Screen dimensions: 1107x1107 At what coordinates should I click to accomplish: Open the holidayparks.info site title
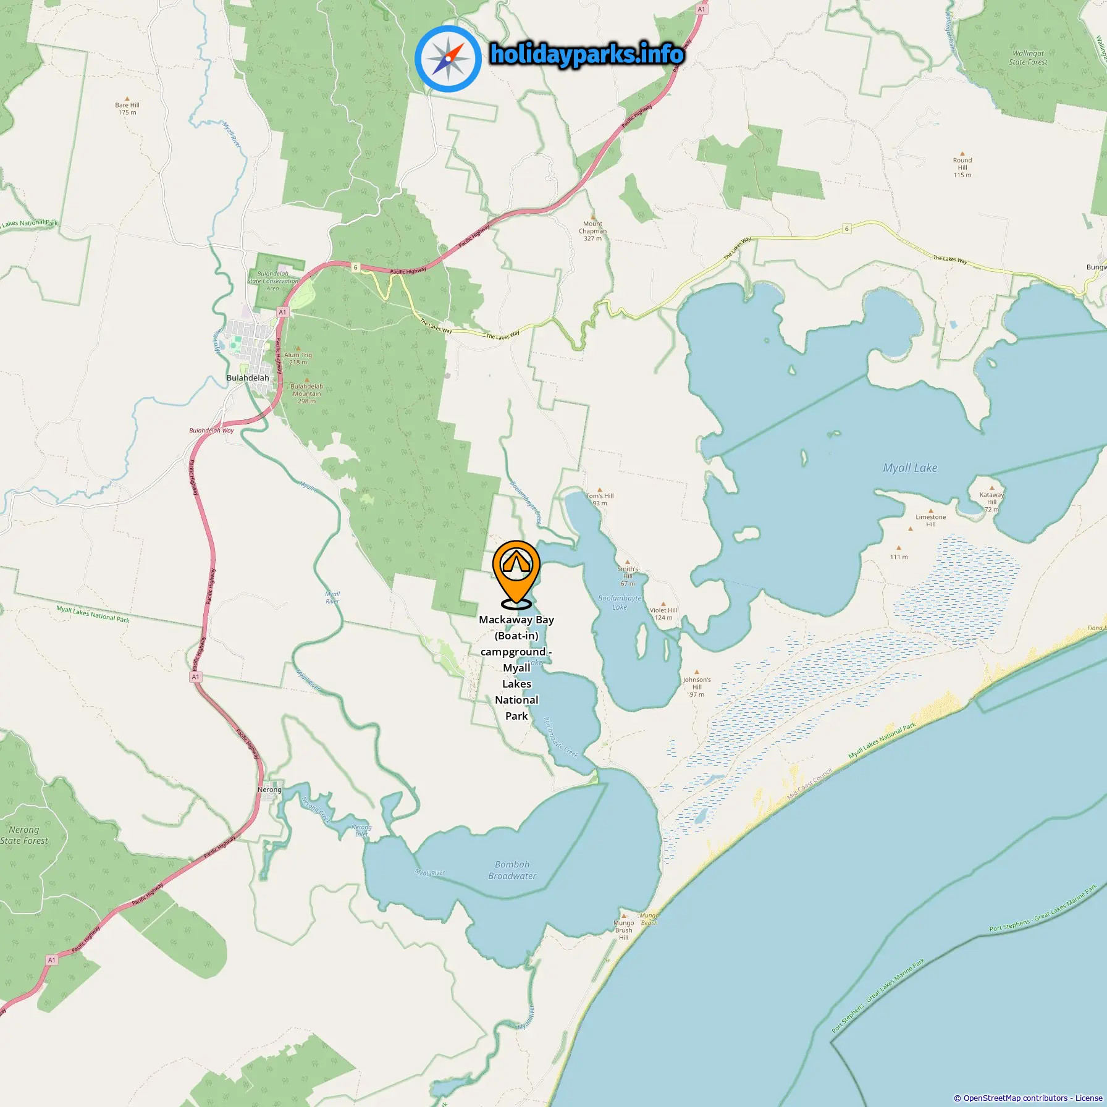(587, 54)
